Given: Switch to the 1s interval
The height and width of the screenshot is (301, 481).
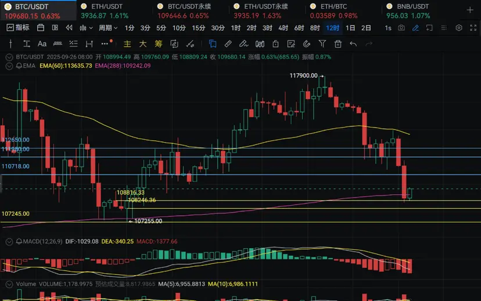Looking at the screenshot, I should coord(388,28).
